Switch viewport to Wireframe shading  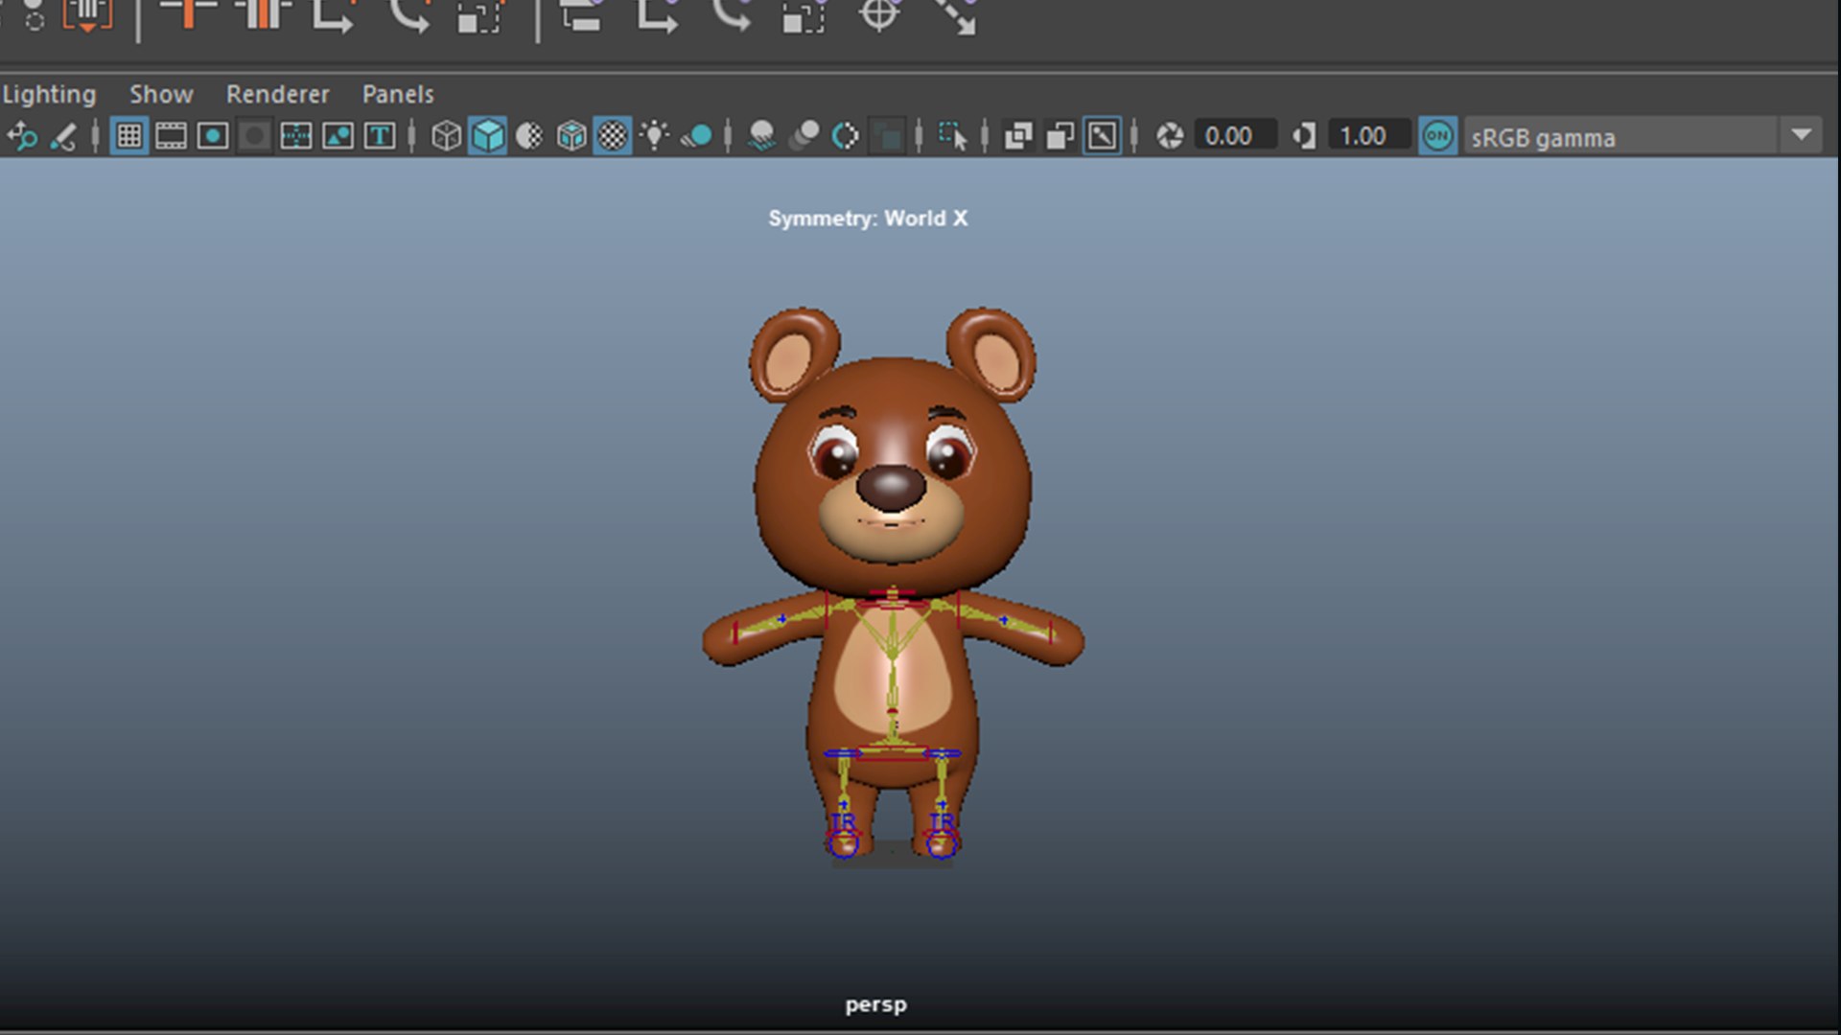(x=446, y=136)
